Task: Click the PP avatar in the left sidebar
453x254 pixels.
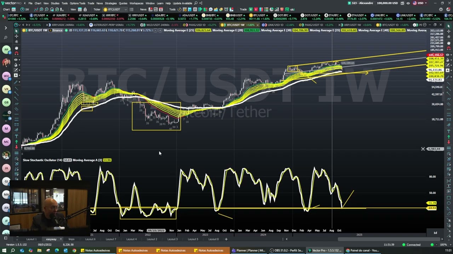Action: tap(6, 50)
